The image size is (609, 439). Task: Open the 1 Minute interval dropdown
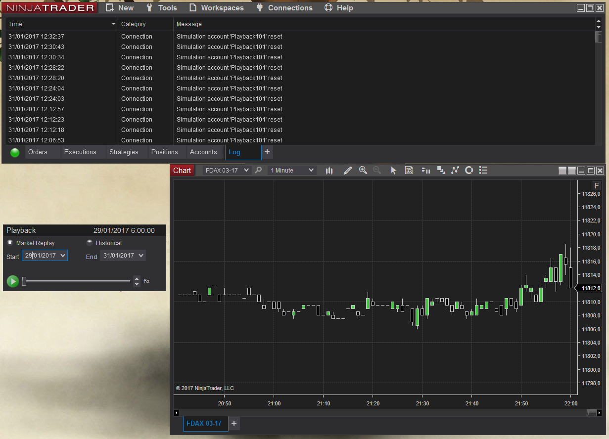[292, 171]
